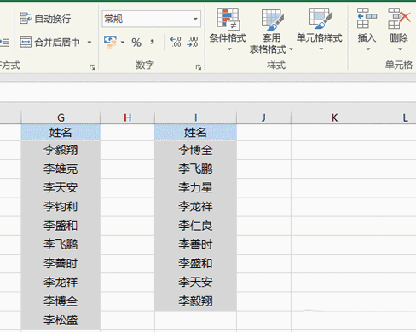Open Conditional Formatting (条件格式) menu
Screen dimensions: 416x332
228,30
